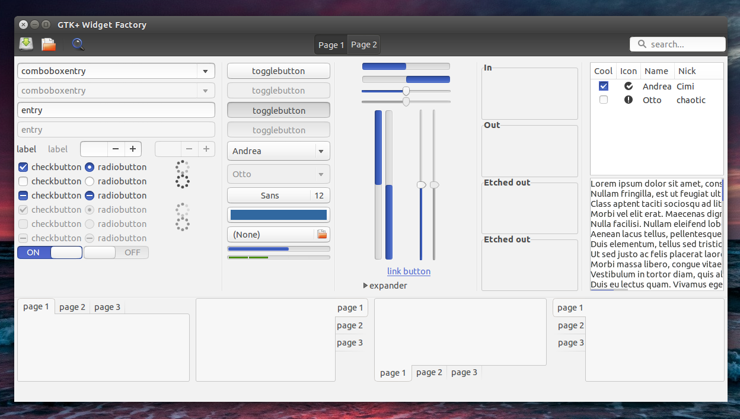The image size is (740, 419).
Task: Click the magnifying glass toolbar icon
Action: (78, 44)
